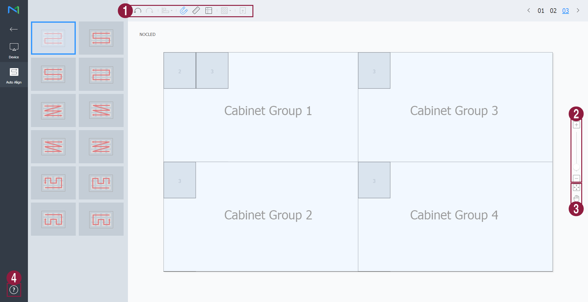The width and height of the screenshot is (588, 302).
Task: Toggle the ruler display icon
Action: [196, 11]
